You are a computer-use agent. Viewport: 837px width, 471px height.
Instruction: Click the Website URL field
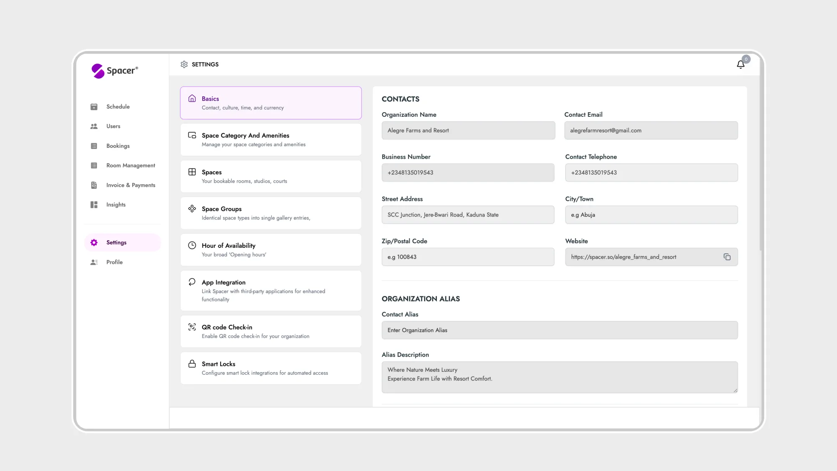click(x=651, y=257)
